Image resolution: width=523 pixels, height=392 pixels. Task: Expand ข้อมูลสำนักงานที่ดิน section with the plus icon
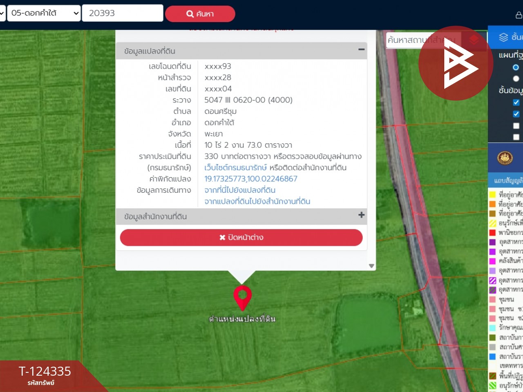coord(361,215)
